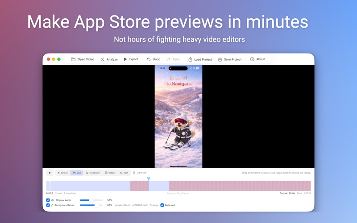Image resolution: width=357 pixels, height=223 pixels.
Task: Click the Redo toolbar button
Action: click(x=173, y=59)
